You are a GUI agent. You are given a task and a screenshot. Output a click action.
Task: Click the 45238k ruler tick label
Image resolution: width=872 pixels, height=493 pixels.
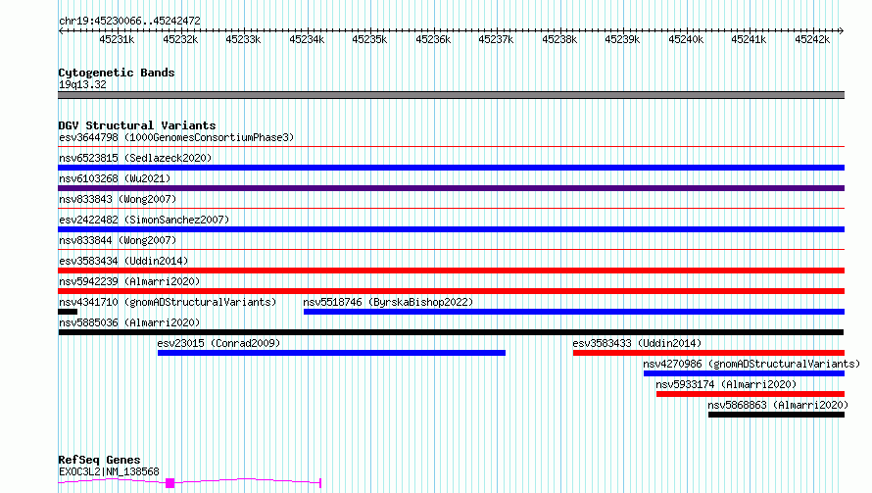559,39
